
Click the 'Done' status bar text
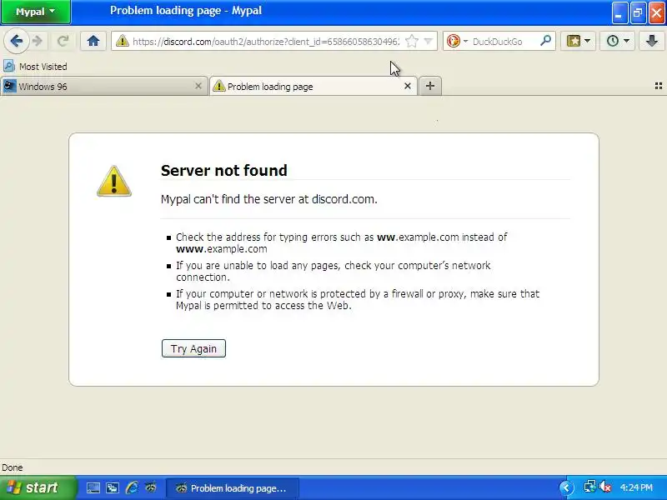[x=13, y=467]
